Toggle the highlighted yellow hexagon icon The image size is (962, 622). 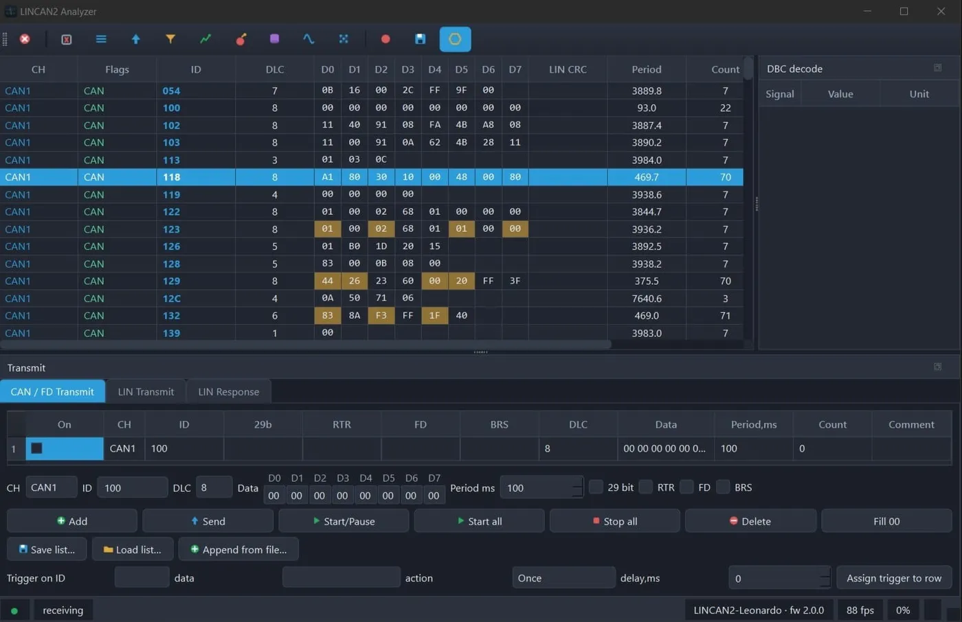pos(455,39)
